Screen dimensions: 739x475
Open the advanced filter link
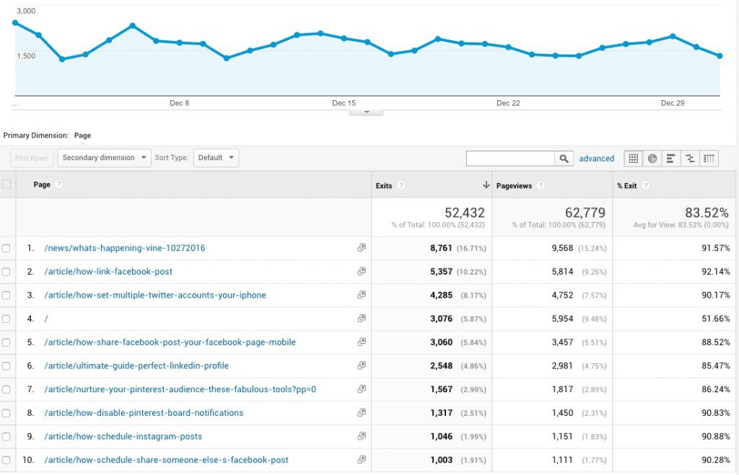[x=596, y=159]
